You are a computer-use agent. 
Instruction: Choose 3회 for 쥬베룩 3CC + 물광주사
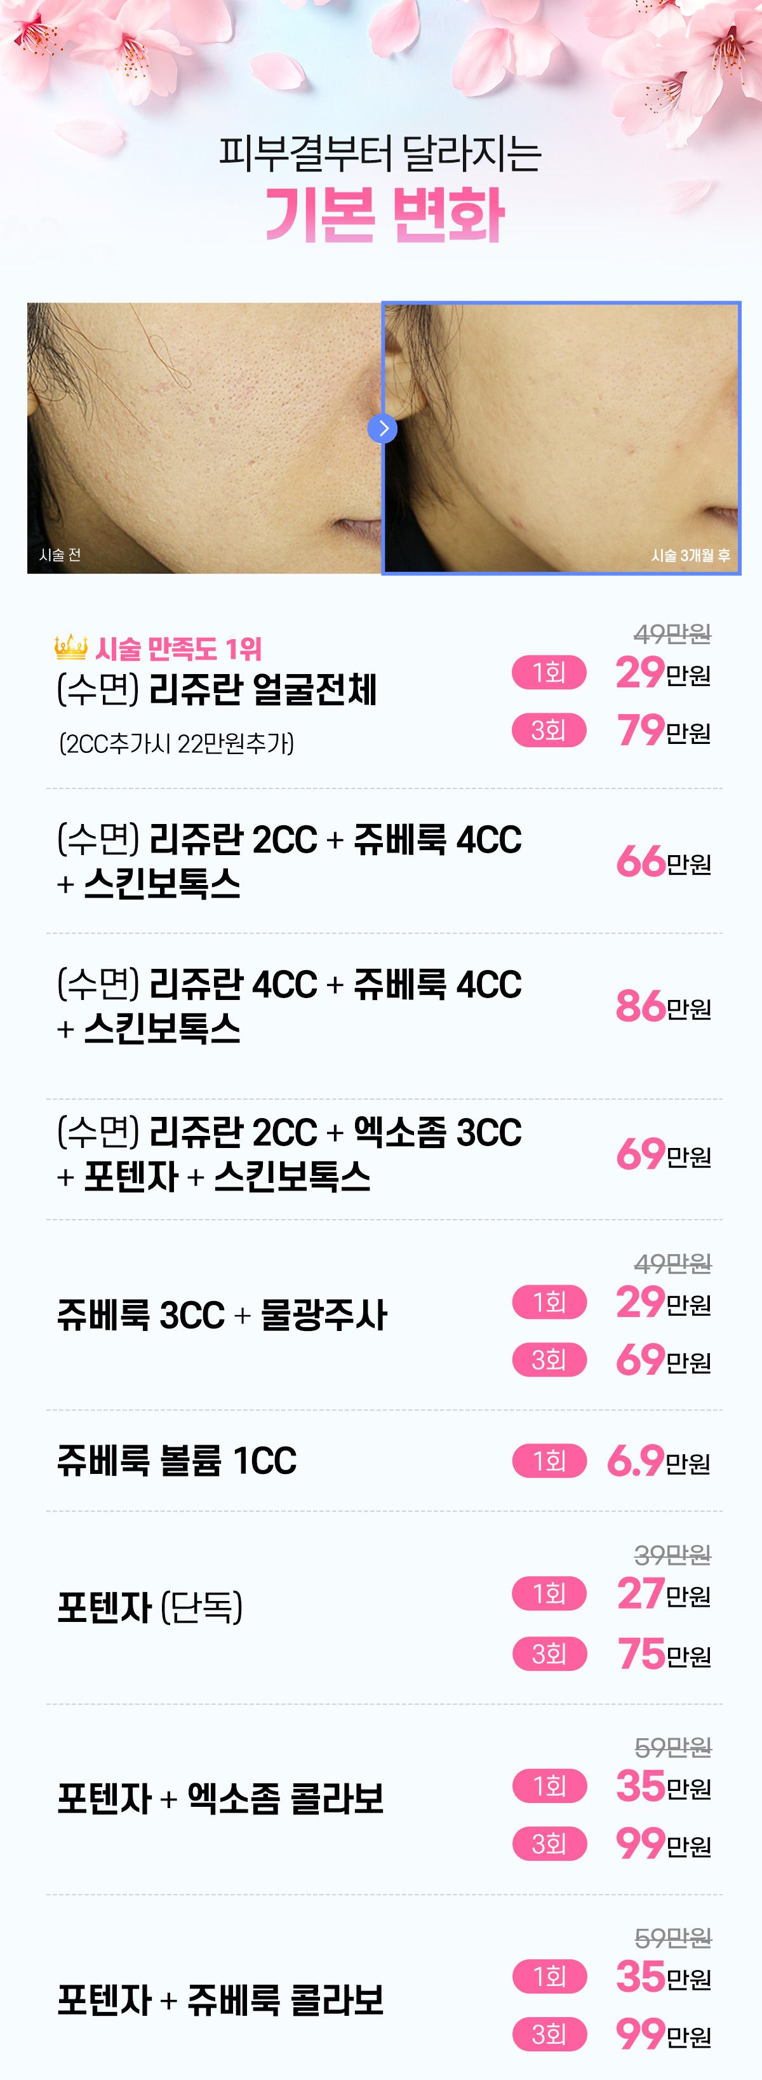tap(549, 1360)
